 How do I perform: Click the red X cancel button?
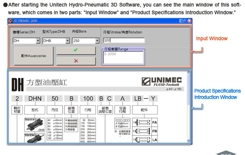coord(76,61)
